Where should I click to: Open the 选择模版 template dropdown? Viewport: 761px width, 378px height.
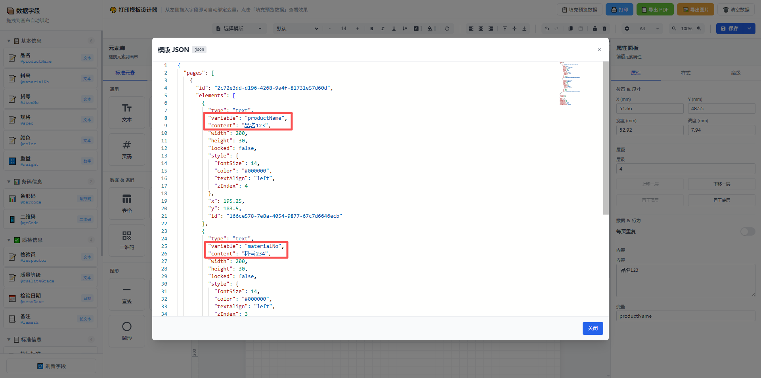pyautogui.click(x=239, y=29)
